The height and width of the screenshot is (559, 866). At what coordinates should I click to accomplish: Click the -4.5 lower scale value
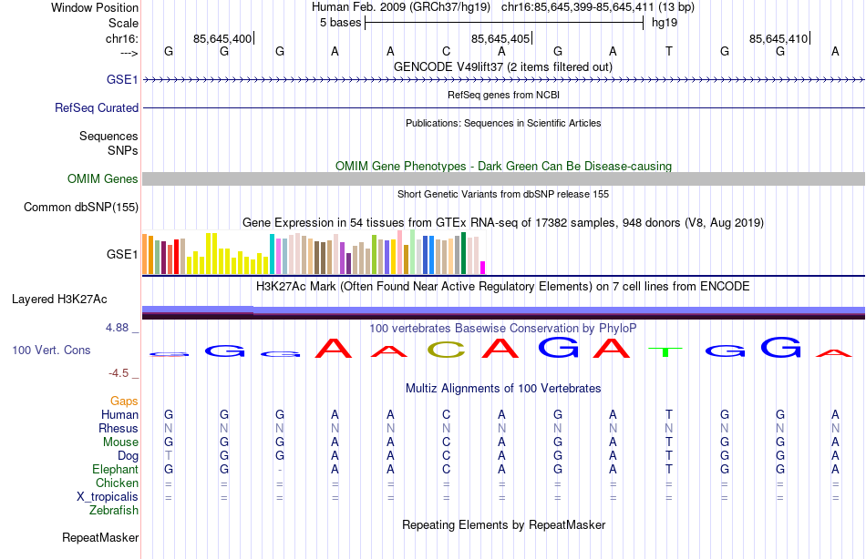point(119,373)
